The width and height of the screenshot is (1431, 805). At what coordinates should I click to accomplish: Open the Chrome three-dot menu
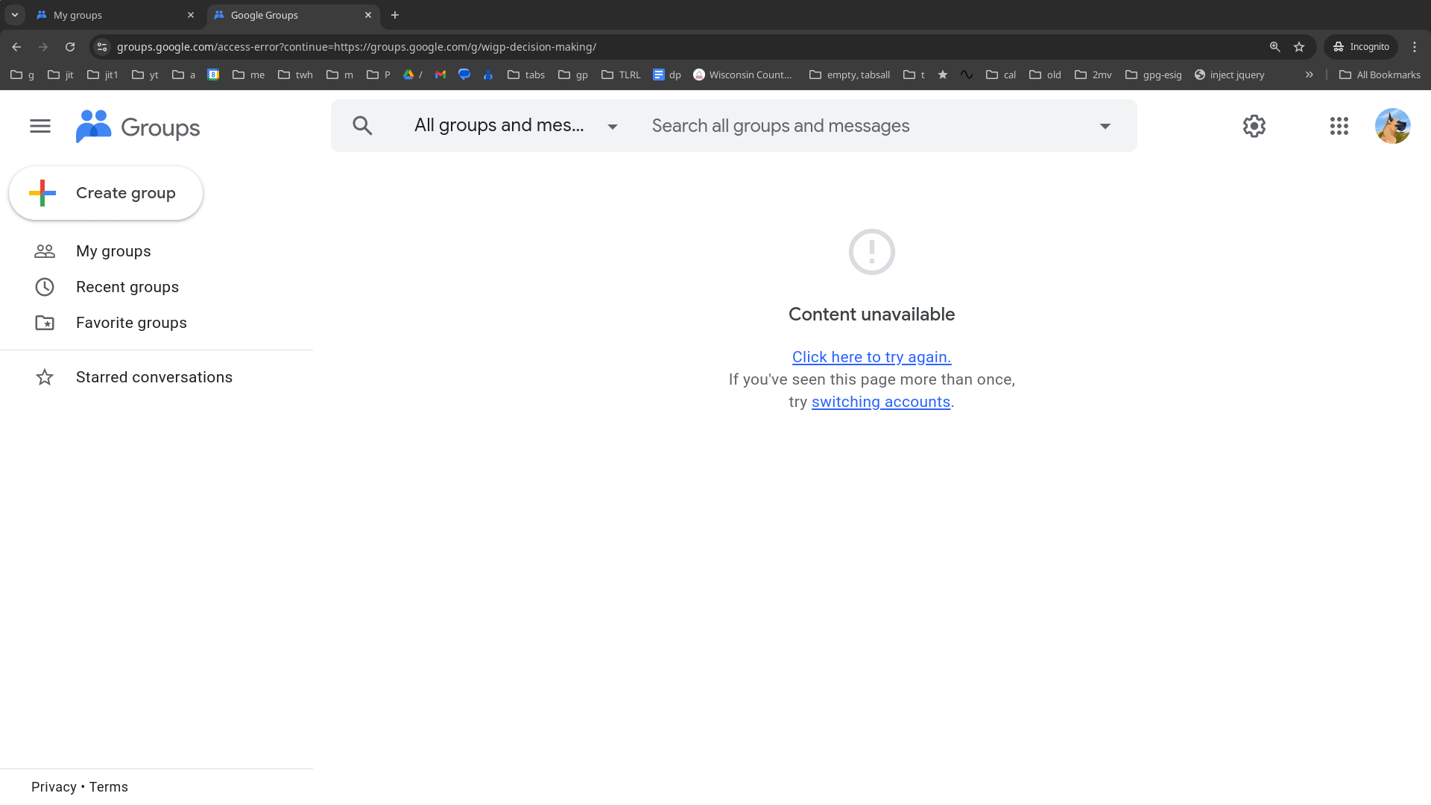(1415, 47)
